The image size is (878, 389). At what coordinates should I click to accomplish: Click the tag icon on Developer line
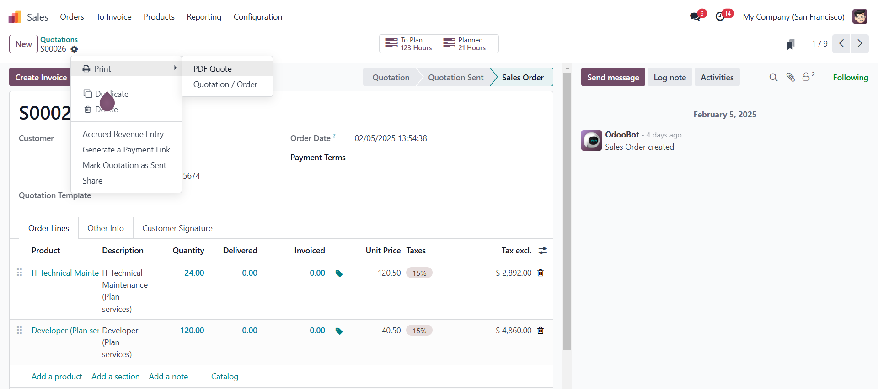pyautogui.click(x=339, y=331)
